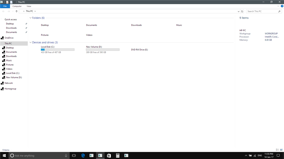Select Desktop folder in Folders group
The height and width of the screenshot is (159, 284).
(x=45, y=25)
